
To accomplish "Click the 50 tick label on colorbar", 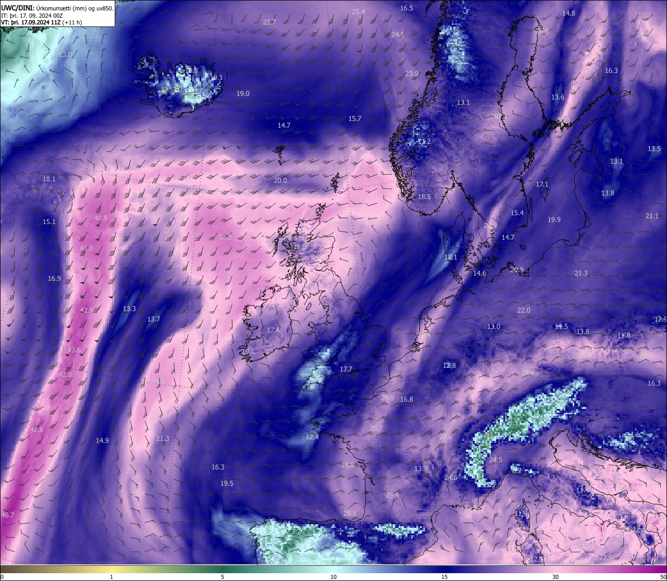I will pyautogui.click(x=663, y=576).
